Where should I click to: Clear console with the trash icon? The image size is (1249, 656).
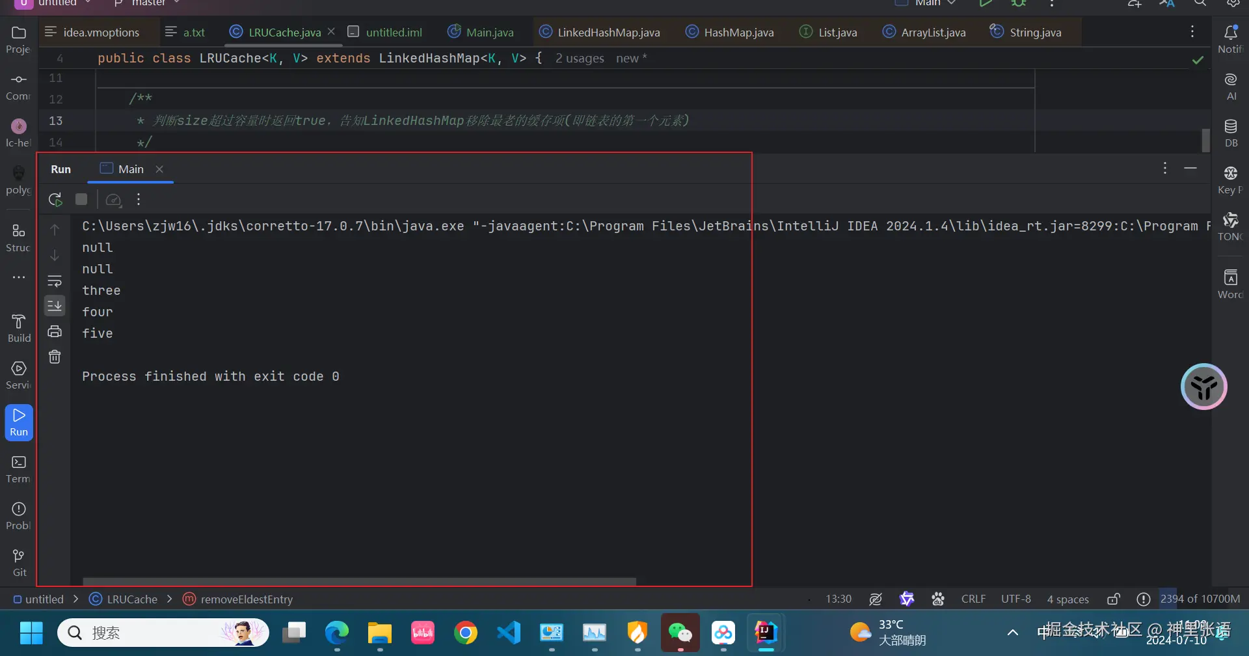tap(55, 357)
